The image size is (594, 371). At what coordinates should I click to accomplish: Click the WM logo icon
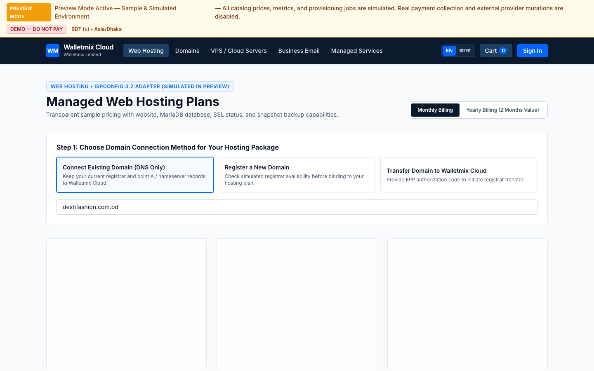click(53, 51)
